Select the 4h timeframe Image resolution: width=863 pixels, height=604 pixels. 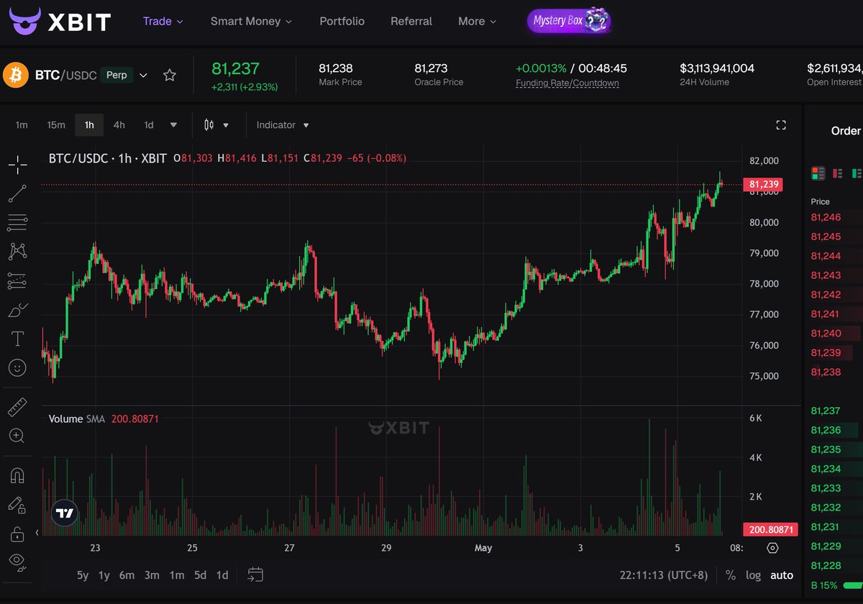pyautogui.click(x=119, y=125)
